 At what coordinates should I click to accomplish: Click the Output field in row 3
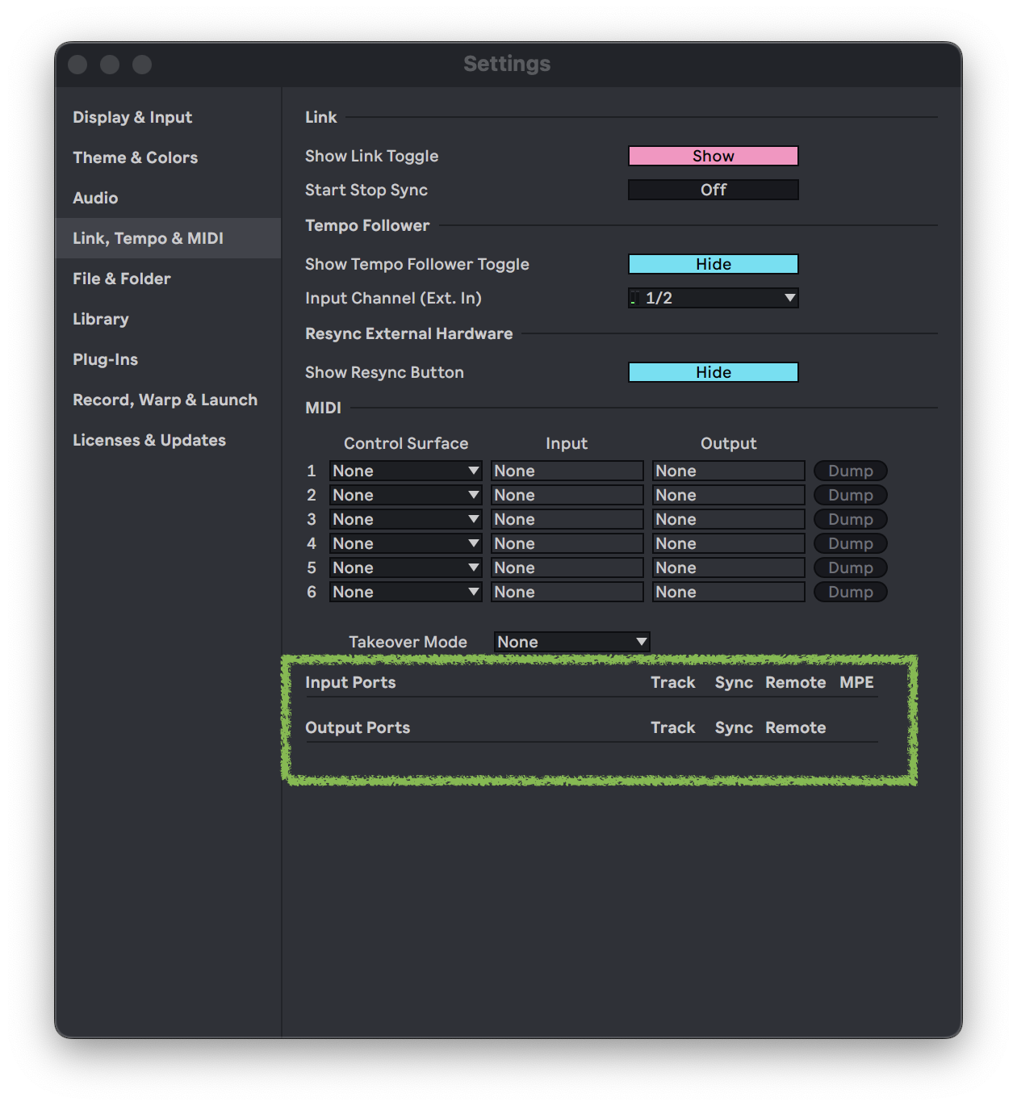point(729,519)
